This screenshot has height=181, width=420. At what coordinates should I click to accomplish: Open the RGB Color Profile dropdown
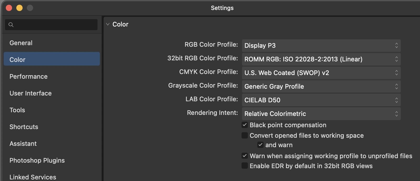(x=321, y=46)
